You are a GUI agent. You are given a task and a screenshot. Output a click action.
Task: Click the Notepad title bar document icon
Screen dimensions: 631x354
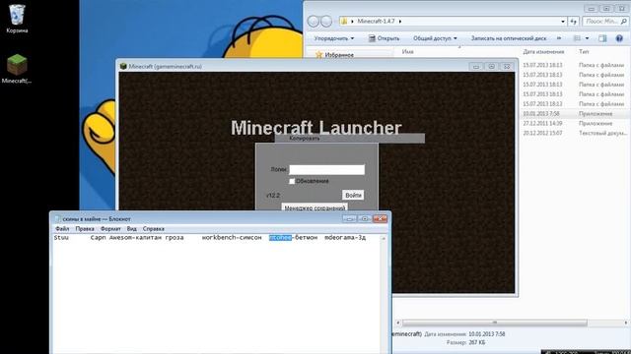57,218
